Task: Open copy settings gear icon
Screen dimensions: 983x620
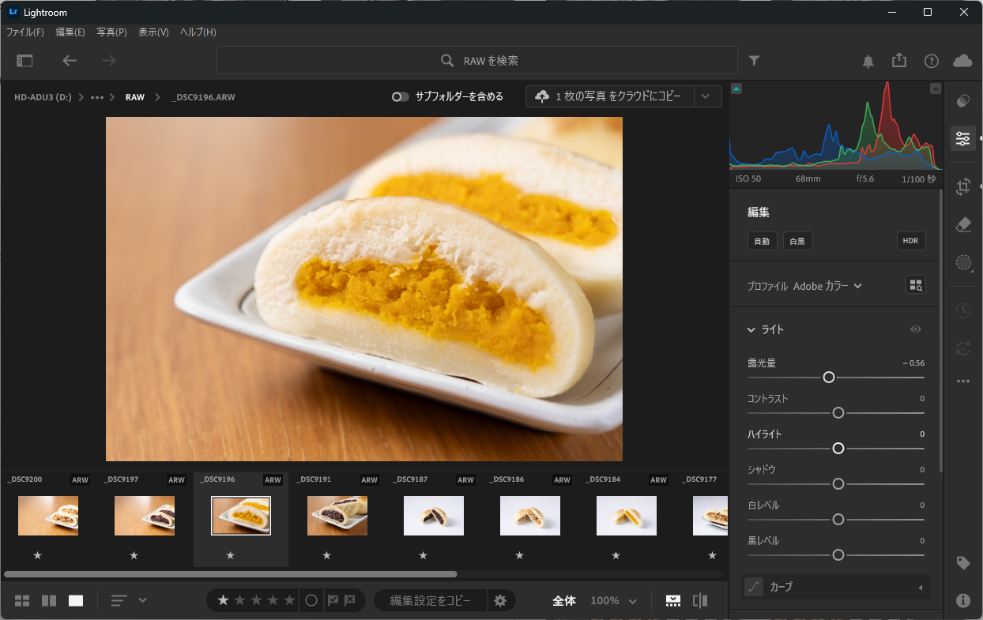Action: [500, 601]
